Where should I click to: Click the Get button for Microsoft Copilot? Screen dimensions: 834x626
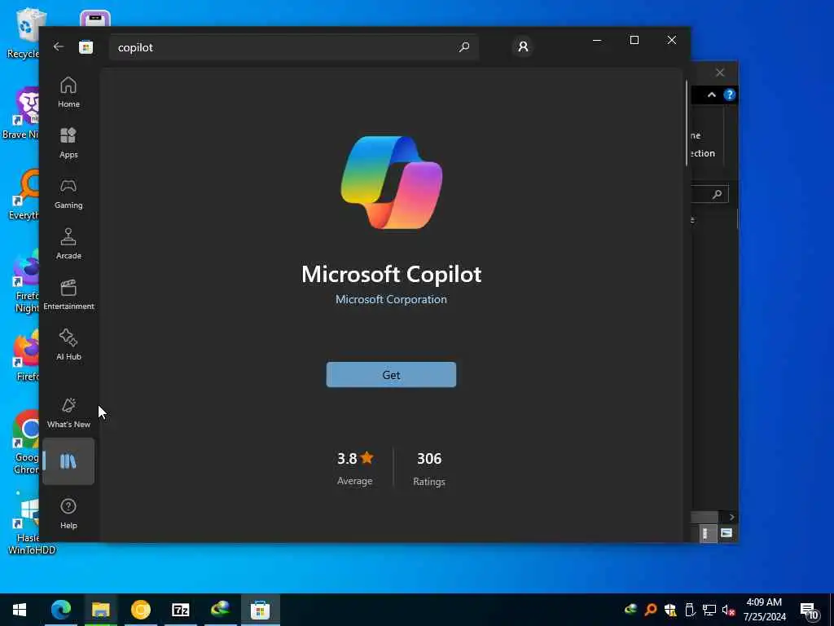click(391, 375)
